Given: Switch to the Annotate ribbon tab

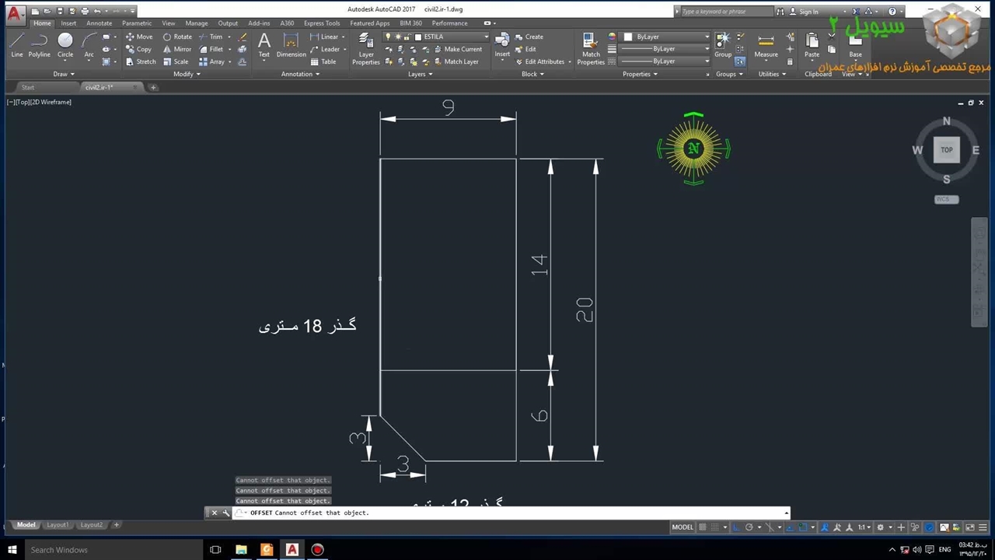Looking at the screenshot, I should click(99, 23).
